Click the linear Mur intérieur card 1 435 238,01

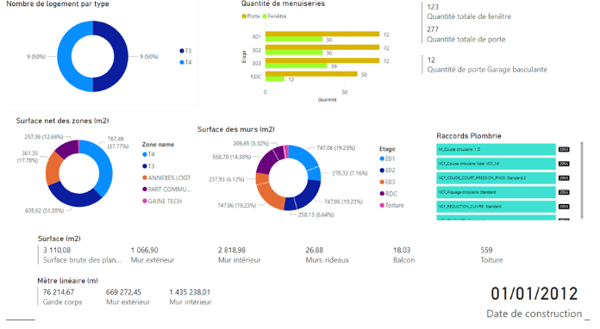[191, 297]
